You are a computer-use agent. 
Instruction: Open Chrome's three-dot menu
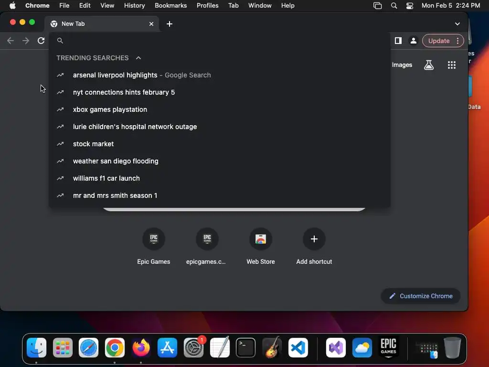click(457, 41)
